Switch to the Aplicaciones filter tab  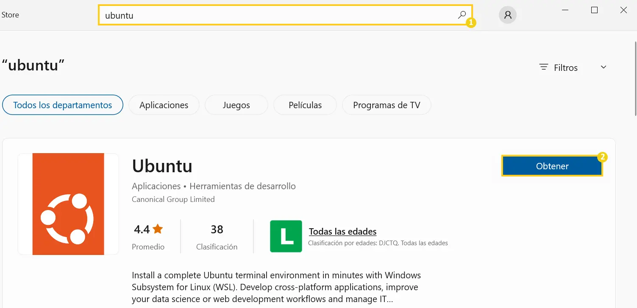tap(164, 105)
